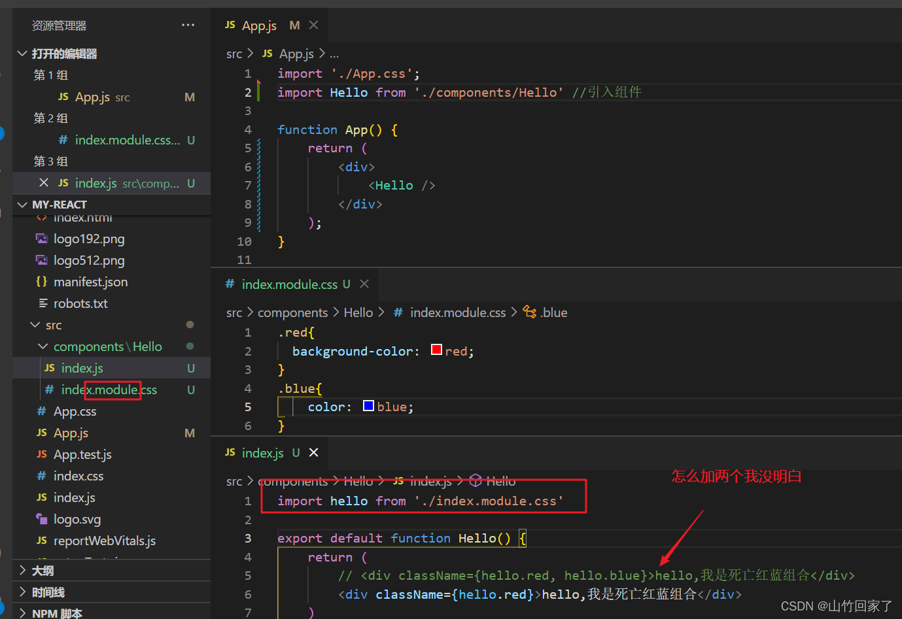The height and width of the screenshot is (619, 902).
Task: Open index.module.css in the file tree
Action: pos(111,390)
